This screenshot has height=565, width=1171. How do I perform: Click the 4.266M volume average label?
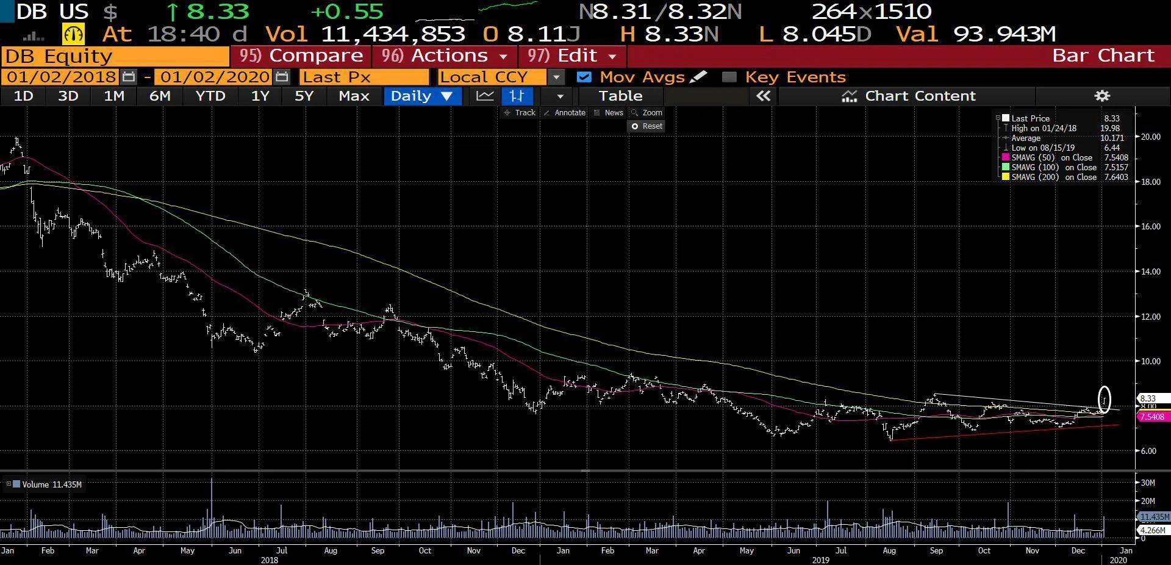(x=1153, y=530)
